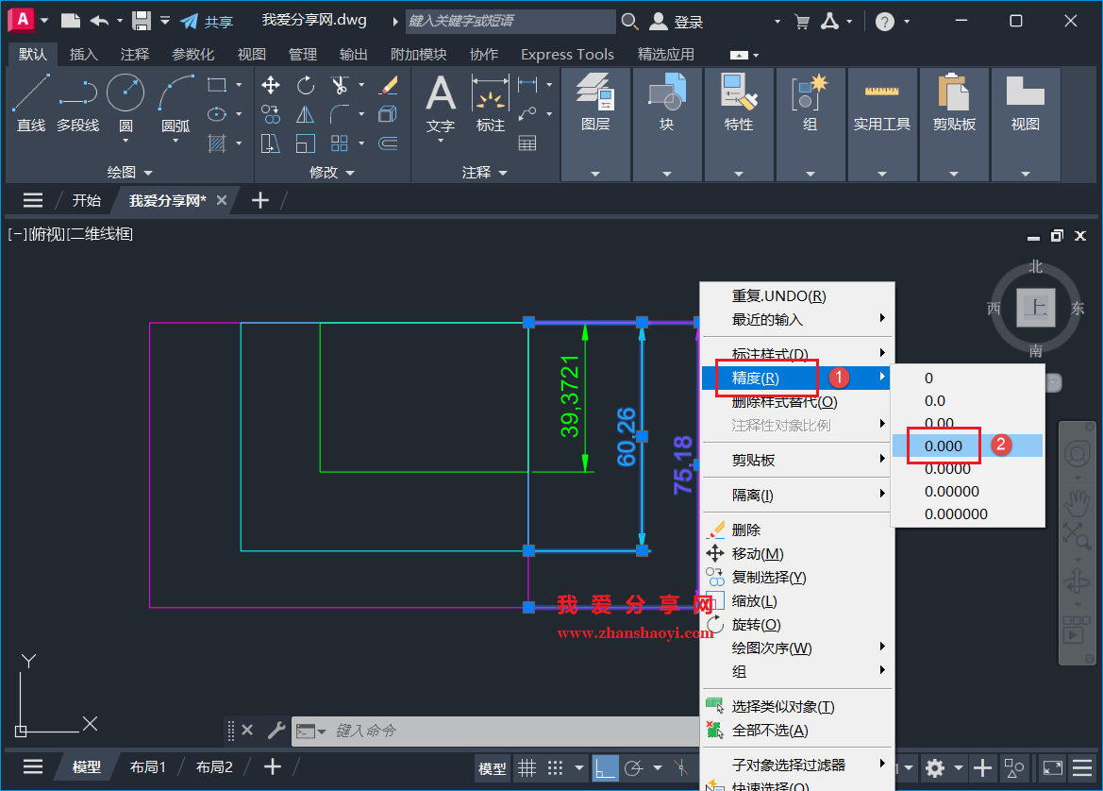The image size is (1103, 791).
Task: Choose 标注样式(D) in context menu
Action: [796, 353]
